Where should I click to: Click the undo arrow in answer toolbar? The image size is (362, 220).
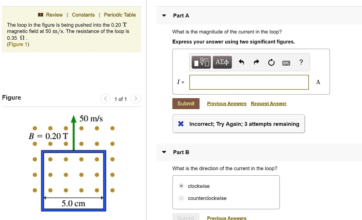(241, 62)
